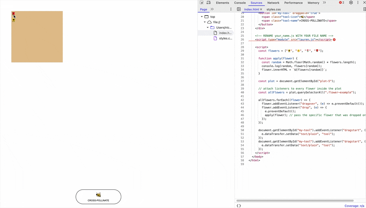366x208 pixels.
Task: Open the errors count badge showing 2
Action: [342, 3]
